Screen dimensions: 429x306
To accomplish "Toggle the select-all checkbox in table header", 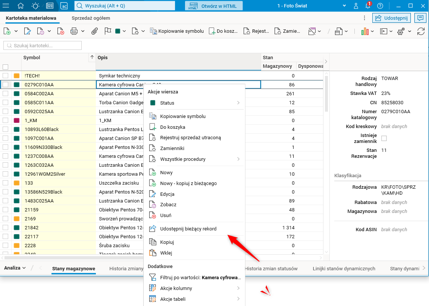I will (x=6, y=67).
